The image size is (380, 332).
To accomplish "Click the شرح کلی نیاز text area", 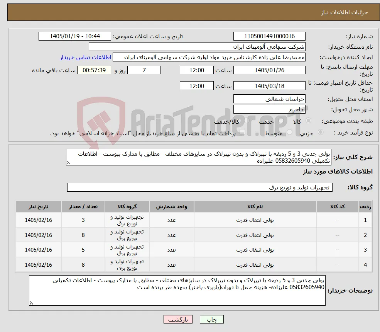I will point(198,157).
